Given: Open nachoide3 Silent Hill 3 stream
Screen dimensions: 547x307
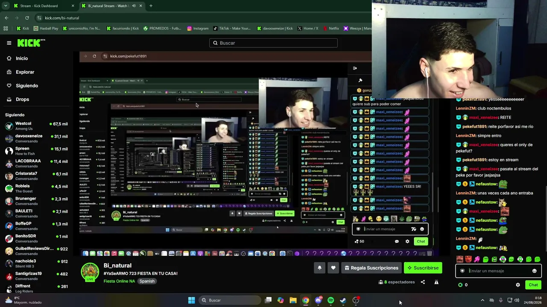Looking at the screenshot, I should [37, 264].
